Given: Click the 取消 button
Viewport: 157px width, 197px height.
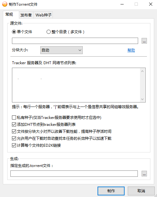Looking at the screenshot, I should [141, 191].
